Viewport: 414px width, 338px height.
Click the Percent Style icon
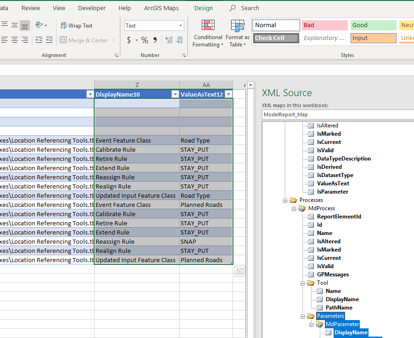145,40
